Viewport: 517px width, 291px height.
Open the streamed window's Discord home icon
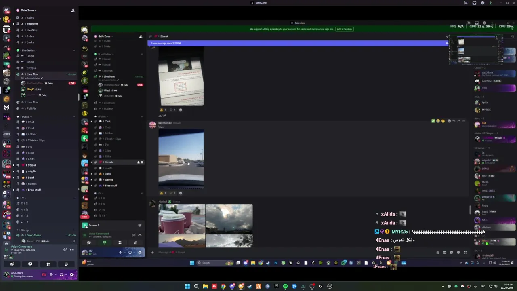(84, 30)
